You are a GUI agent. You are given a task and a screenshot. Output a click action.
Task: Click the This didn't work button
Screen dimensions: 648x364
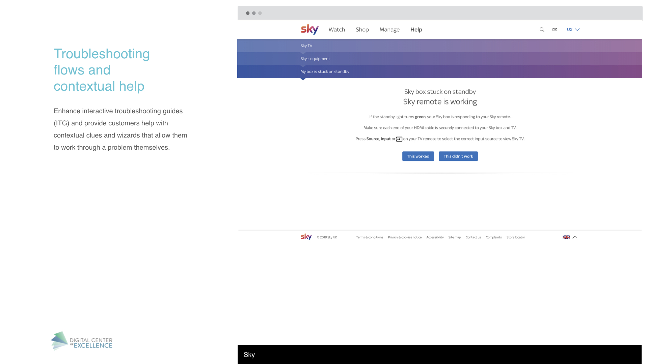[458, 156]
